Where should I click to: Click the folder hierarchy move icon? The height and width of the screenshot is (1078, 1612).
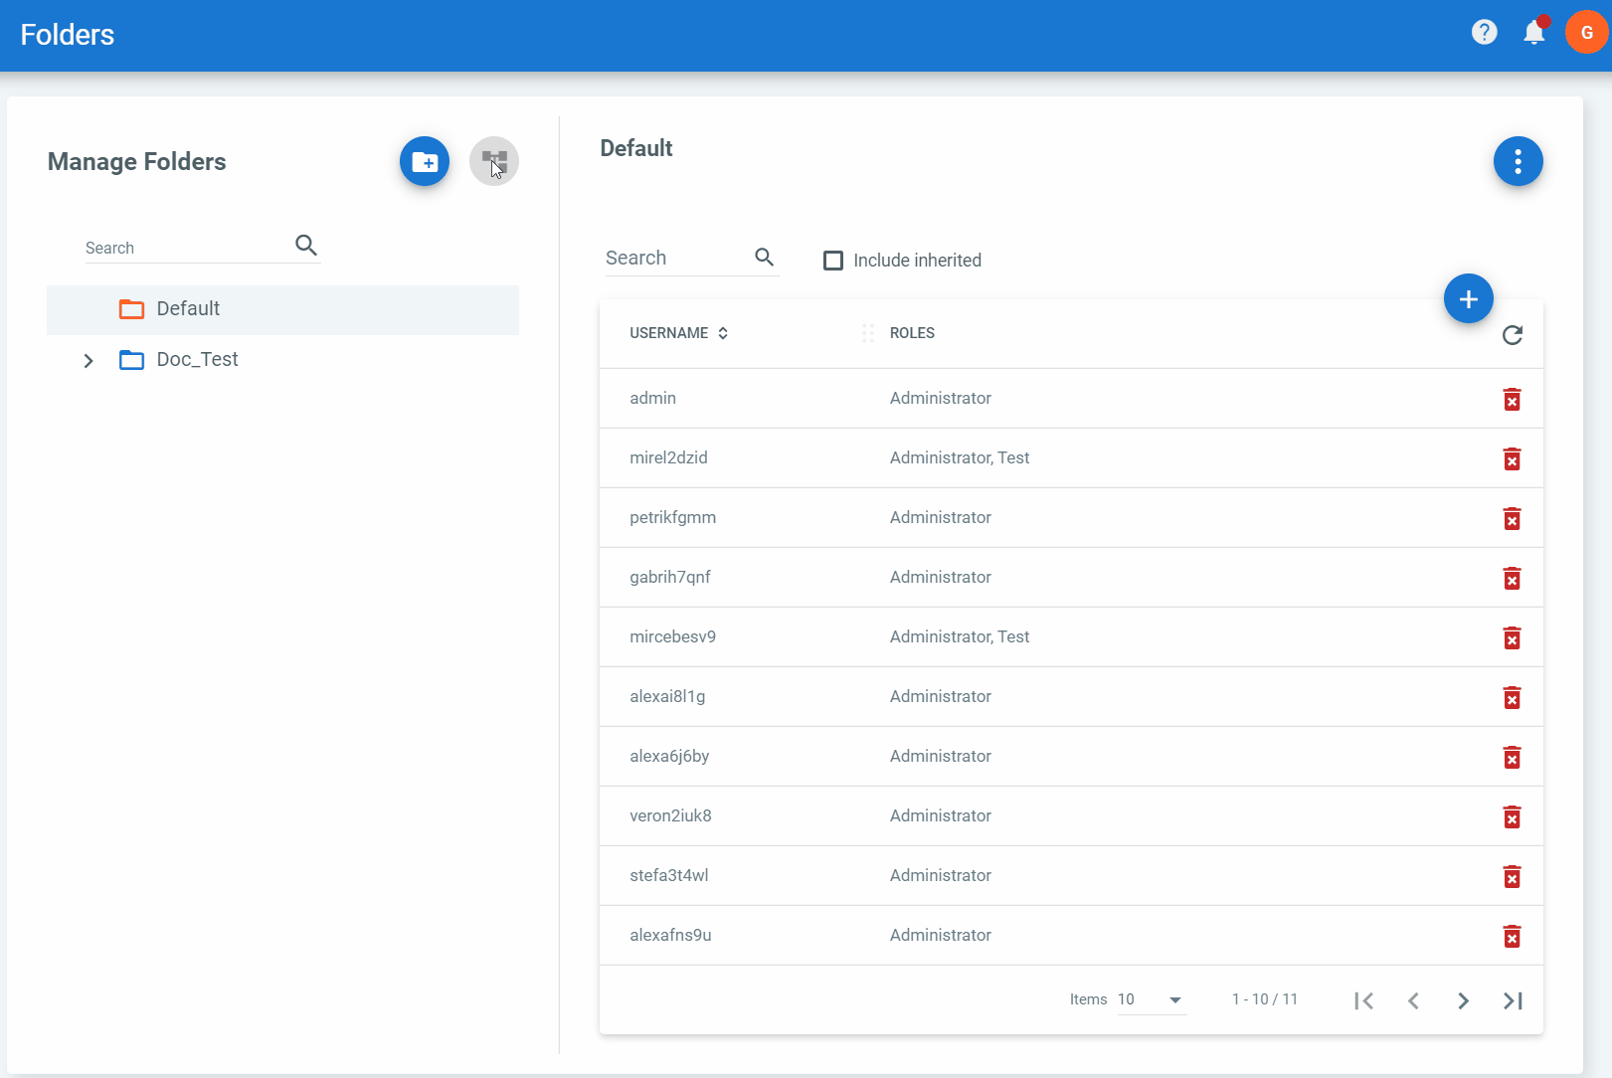point(494,161)
